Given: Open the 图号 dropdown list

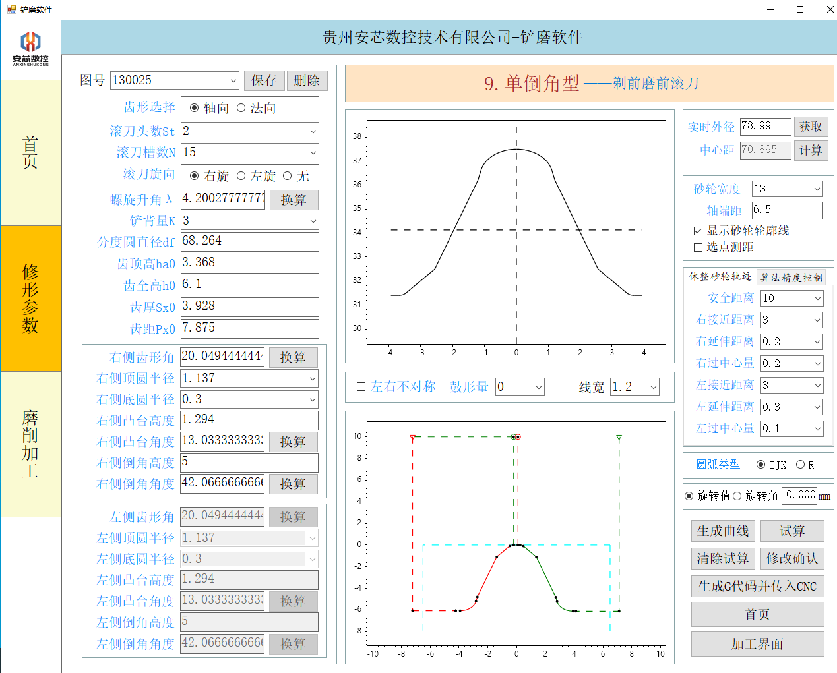Looking at the screenshot, I should point(233,81).
